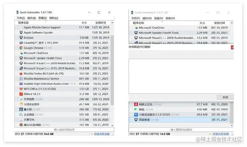Click the 87.7 MB program's icon in right window
Screen dimensions: 247x147
tap(136, 104)
